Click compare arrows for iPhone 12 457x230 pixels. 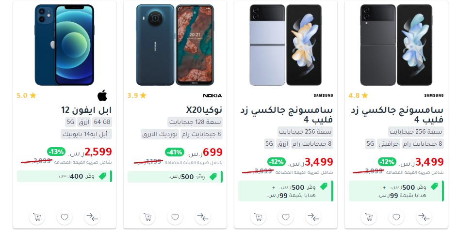pos(92,217)
